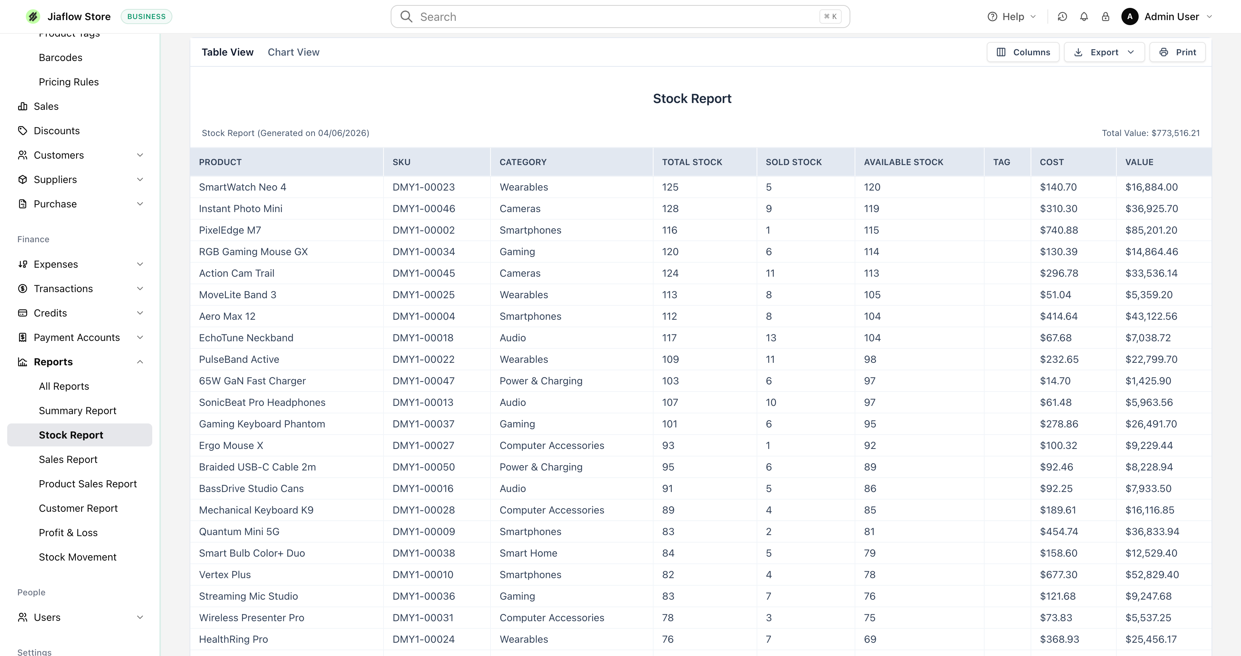Open Barcodes in sidebar
Image resolution: width=1241 pixels, height=656 pixels.
pyautogui.click(x=60, y=57)
